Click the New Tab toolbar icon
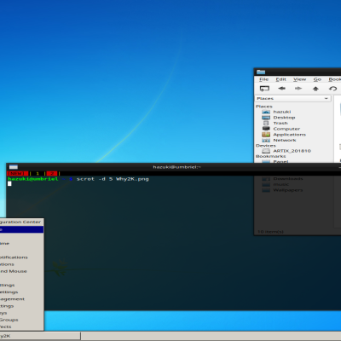 click(x=264, y=89)
